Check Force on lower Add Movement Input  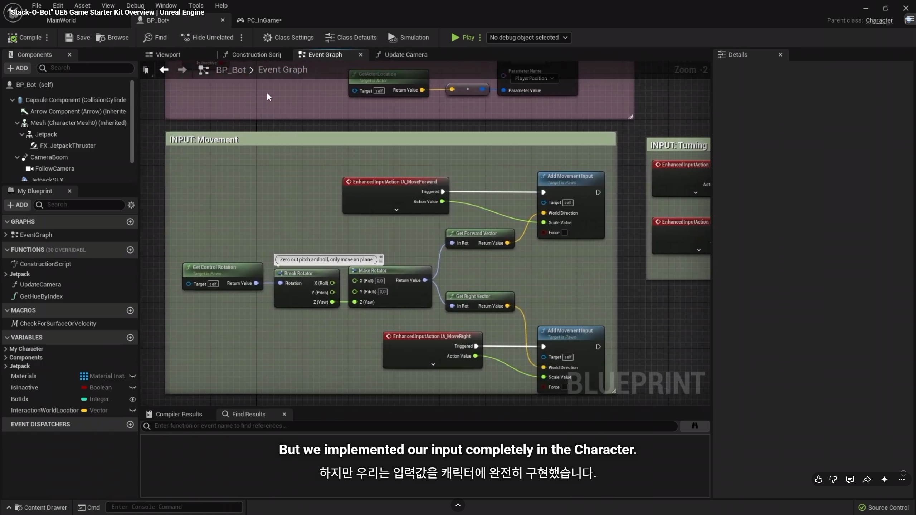pos(564,387)
